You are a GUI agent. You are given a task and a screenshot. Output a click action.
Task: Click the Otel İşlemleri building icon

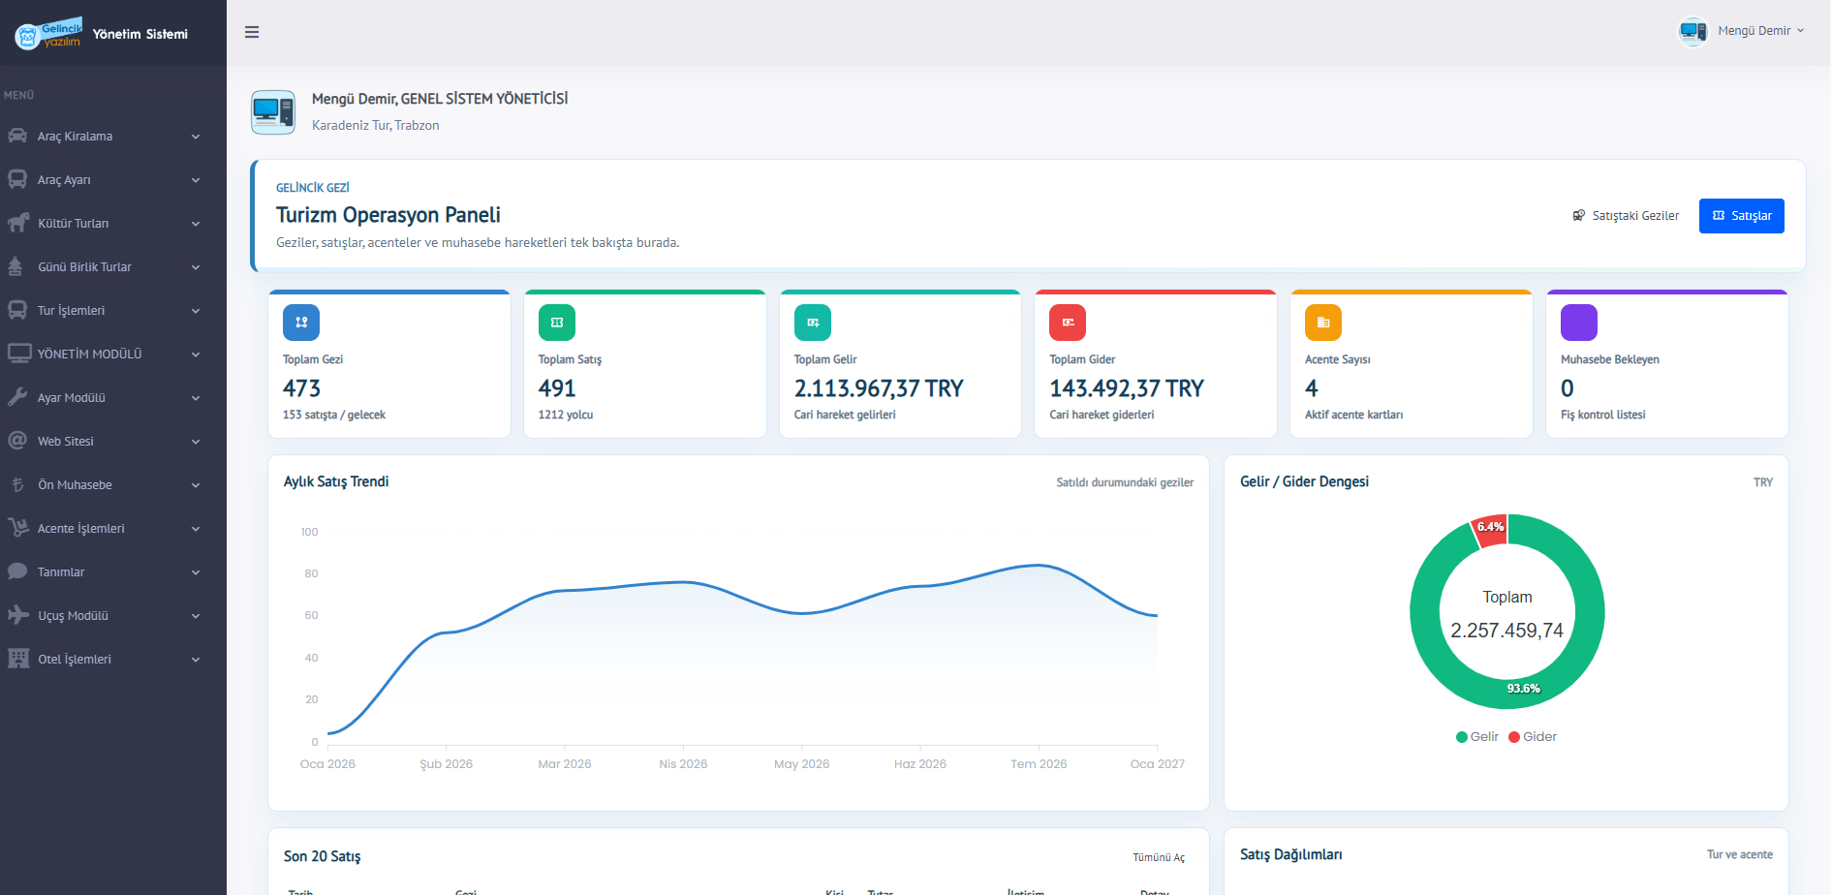17,659
